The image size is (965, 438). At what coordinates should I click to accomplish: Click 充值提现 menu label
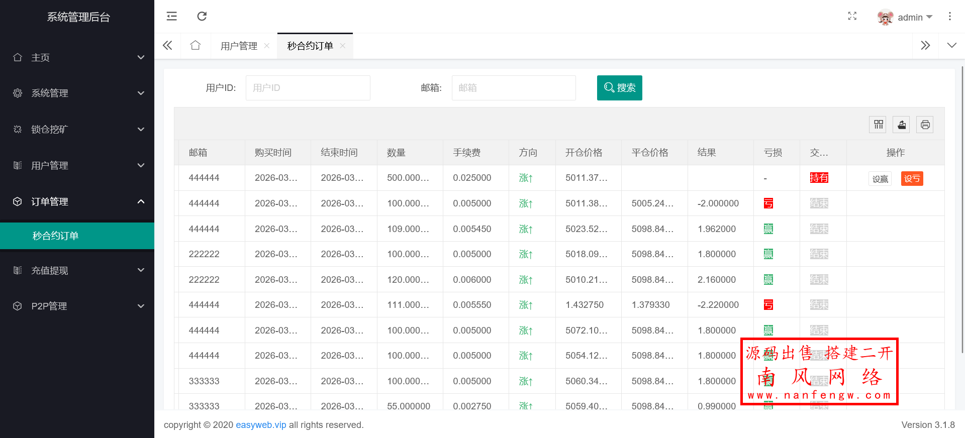point(50,270)
